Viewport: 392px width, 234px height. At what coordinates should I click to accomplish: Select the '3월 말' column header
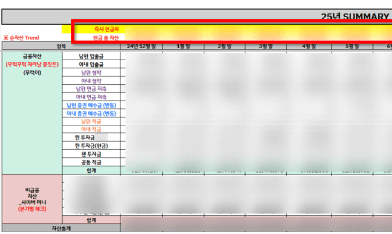click(x=266, y=46)
